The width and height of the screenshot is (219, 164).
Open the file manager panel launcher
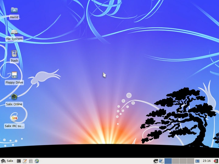(31, 161)
